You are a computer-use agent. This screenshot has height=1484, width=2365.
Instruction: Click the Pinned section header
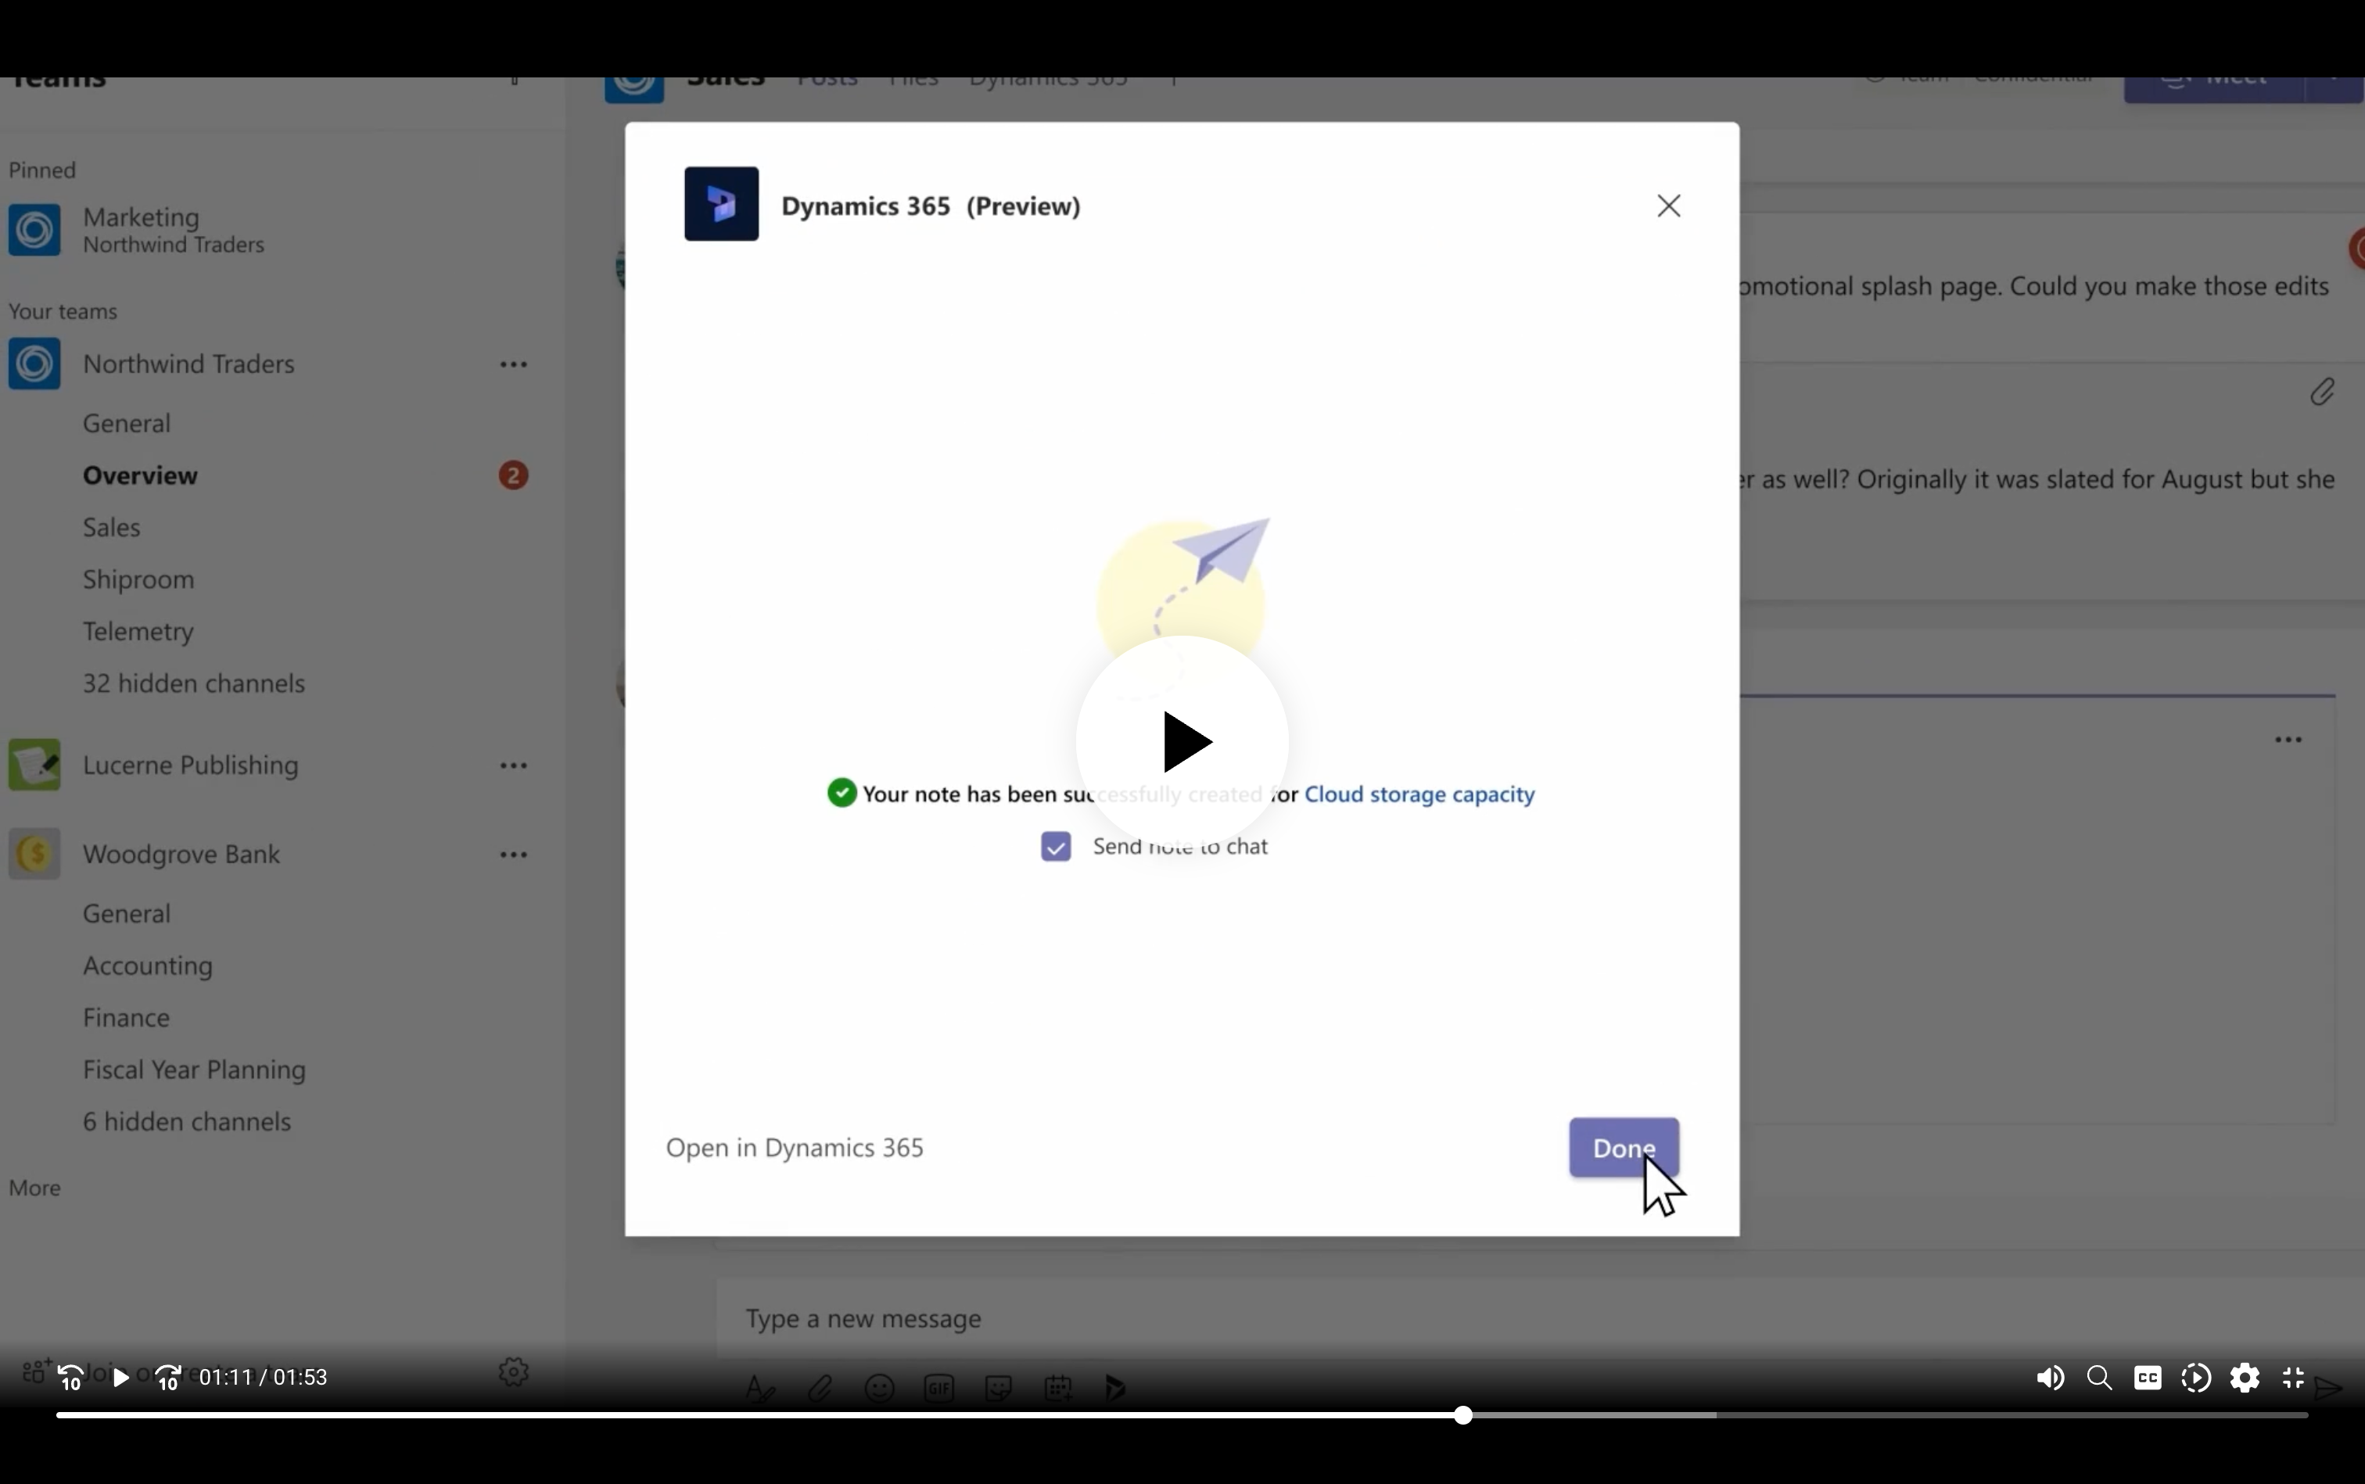[42, 170]
